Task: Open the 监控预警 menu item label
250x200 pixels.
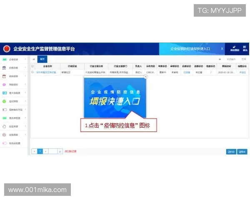Action: (14, 101)
